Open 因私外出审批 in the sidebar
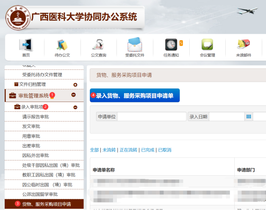This screenshot has width=266, height=210. coord(36,155)
